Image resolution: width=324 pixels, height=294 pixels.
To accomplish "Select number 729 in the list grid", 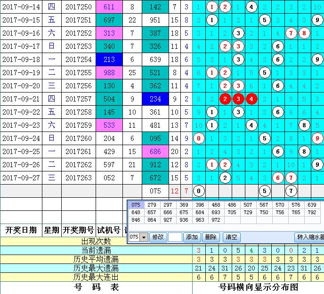I will pyautogui.click(x=248, y=212).
